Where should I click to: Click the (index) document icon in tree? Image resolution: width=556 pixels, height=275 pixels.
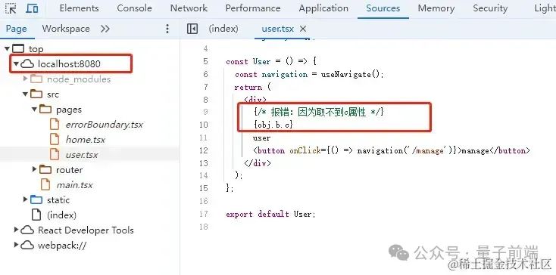(36, 215)
